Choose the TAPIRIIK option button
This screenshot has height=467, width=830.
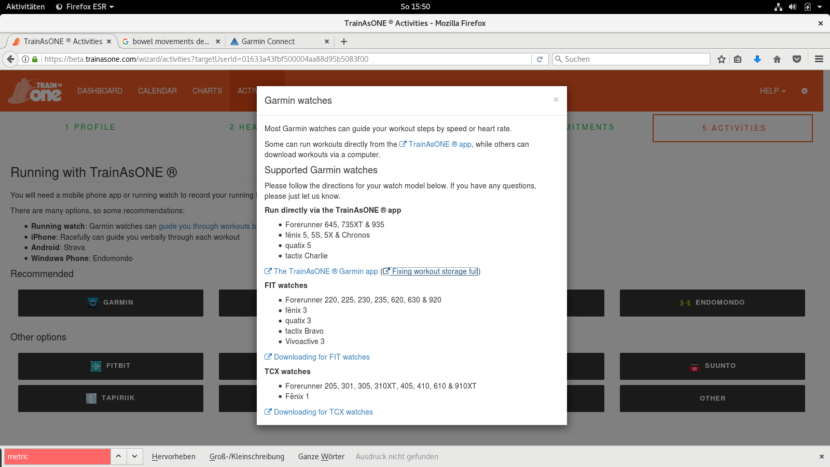coord(110,399)
